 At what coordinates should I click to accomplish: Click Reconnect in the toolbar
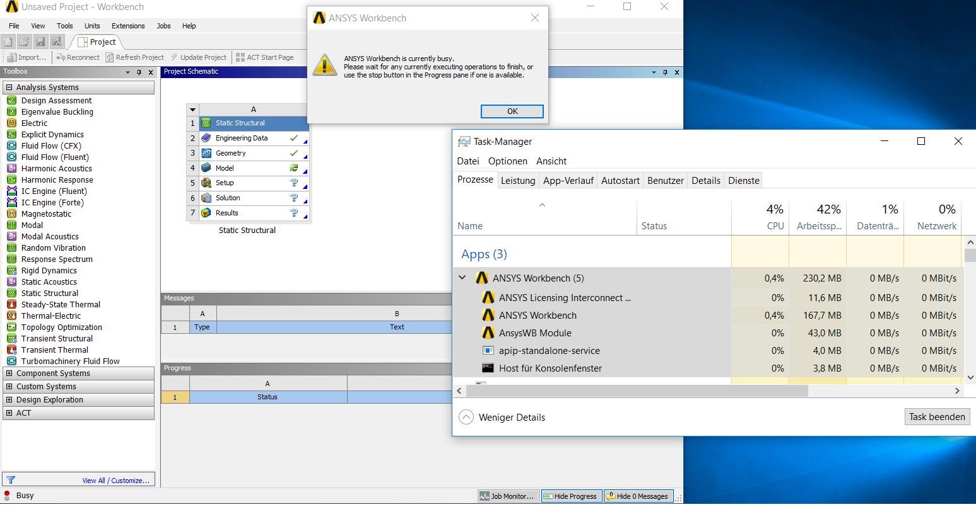(78, 57)
